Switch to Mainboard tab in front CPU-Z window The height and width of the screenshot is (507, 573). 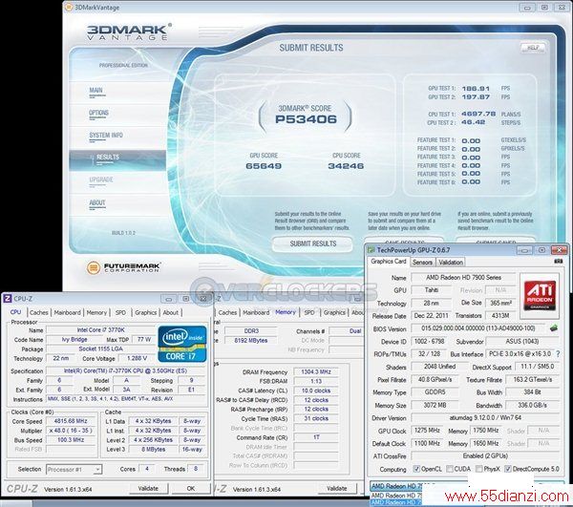67,312
